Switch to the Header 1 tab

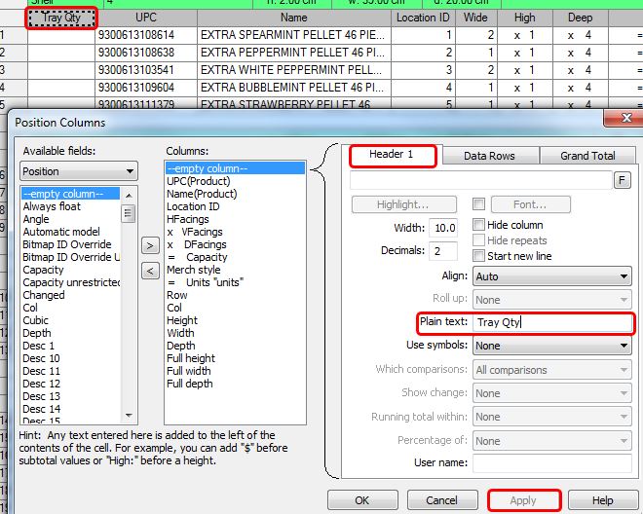tap(393, 155)
